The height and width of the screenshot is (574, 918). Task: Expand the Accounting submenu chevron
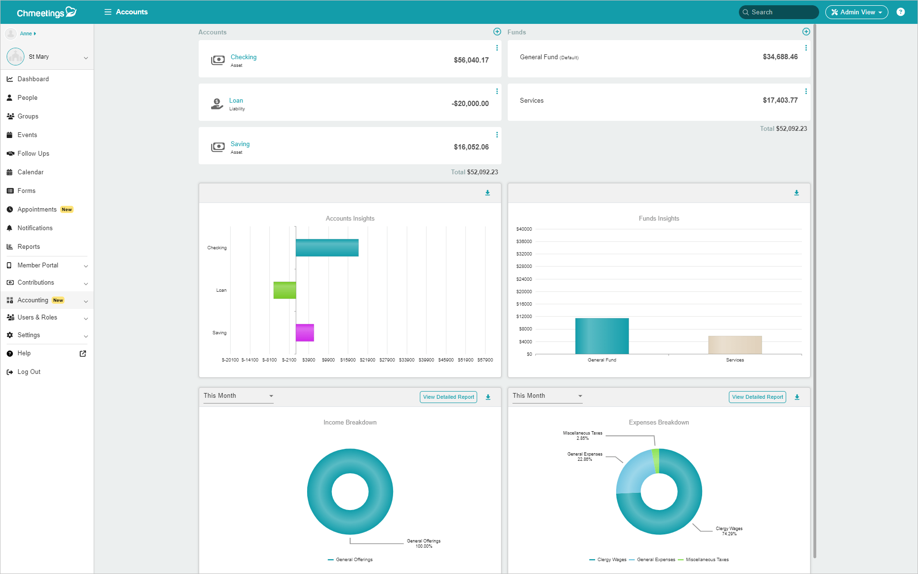[86, 301]
